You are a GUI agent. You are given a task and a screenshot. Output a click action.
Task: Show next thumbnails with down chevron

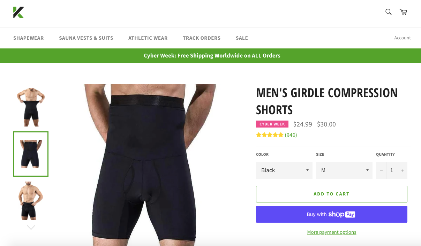click(x=31, y=228)
